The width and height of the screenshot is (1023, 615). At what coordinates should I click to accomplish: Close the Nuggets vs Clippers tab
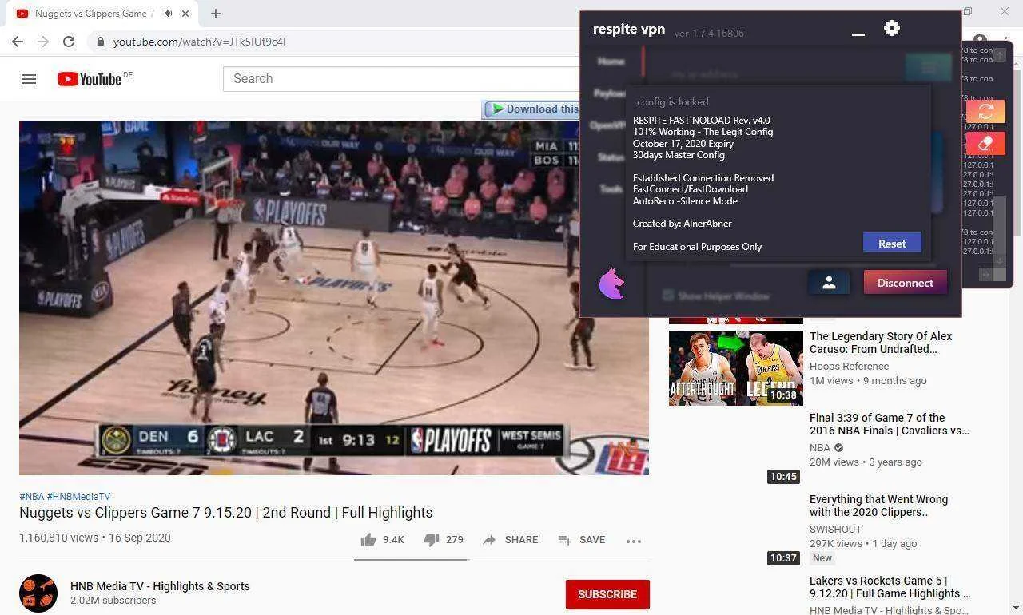coord(186,14)
